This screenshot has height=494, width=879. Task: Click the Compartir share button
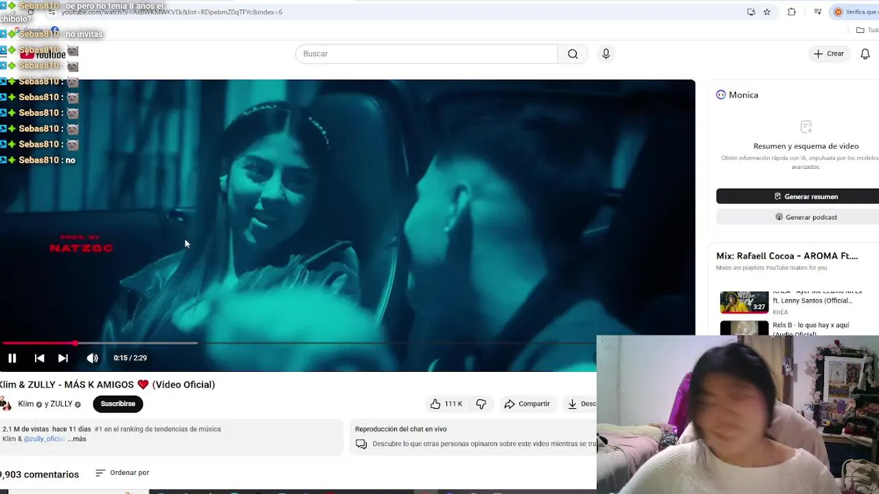527,404
